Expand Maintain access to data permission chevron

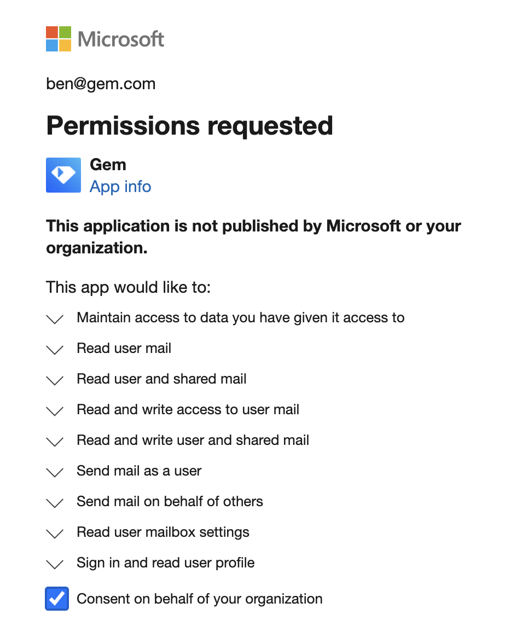point(55,318)
